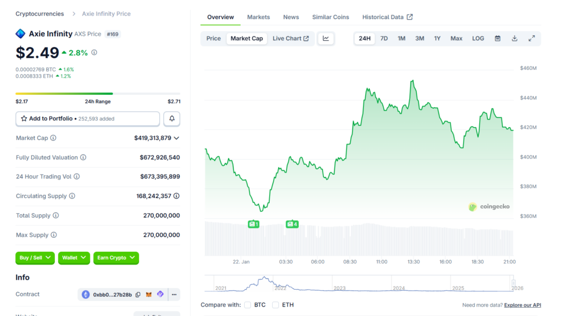
Task: Click the info icon beside Circulating Supply value
Action: [177, 196]
